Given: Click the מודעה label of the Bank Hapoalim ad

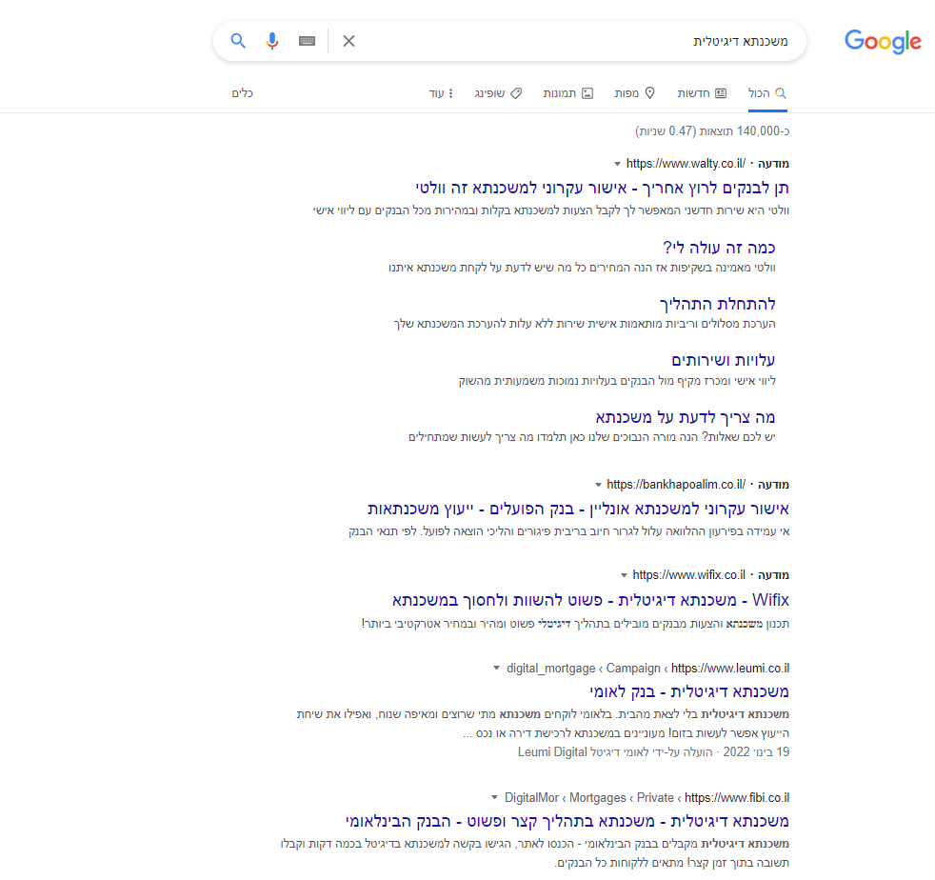Looking at the screenshot, I should tap(773, 485).
